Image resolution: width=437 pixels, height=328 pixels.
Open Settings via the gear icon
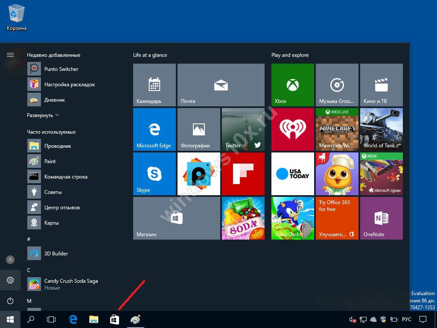pos(10,280)
